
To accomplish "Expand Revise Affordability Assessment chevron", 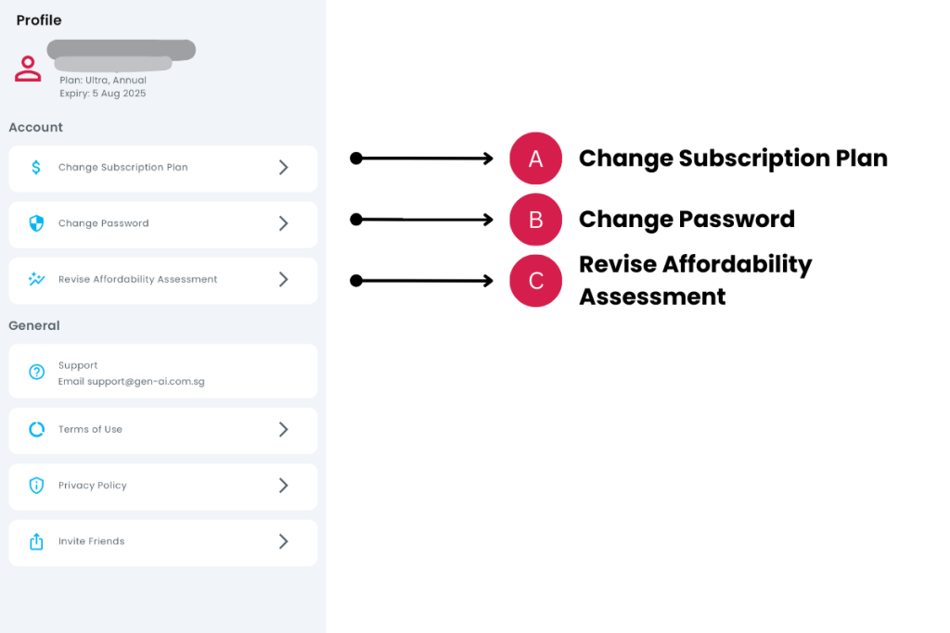I will coord(284,279).
